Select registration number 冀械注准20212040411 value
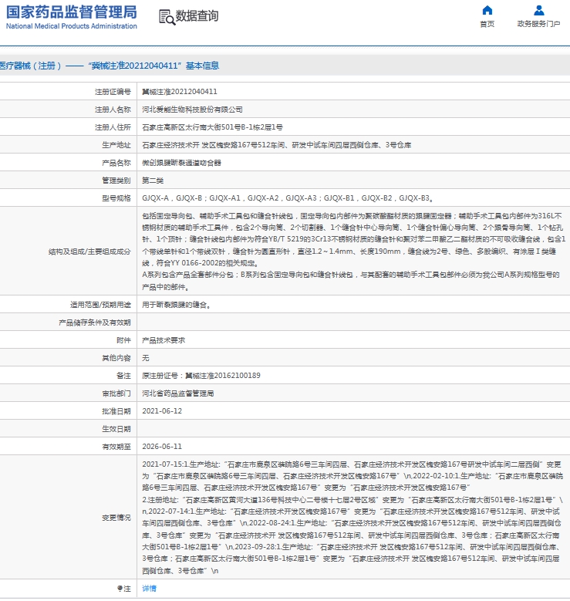 180,92
